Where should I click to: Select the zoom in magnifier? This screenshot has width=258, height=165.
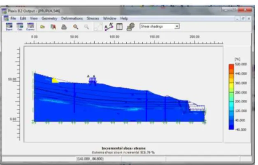(x=76, y=27)
